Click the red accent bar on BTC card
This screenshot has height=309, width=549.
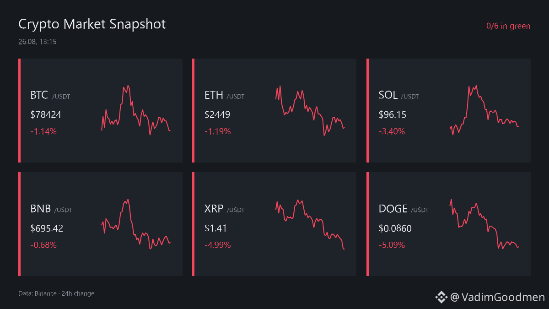(20, 110)
